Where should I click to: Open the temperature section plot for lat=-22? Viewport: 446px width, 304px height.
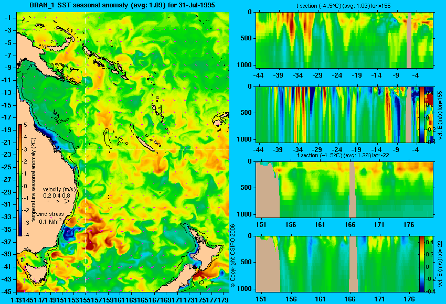(344, 190)
